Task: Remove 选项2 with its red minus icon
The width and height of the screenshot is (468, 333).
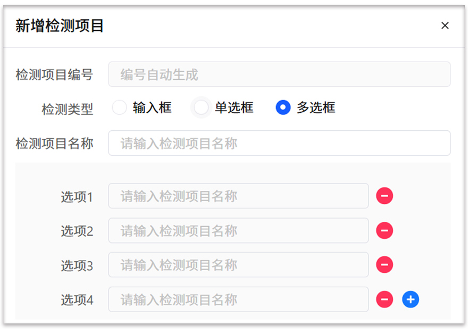Action: (x=385, y=231)
